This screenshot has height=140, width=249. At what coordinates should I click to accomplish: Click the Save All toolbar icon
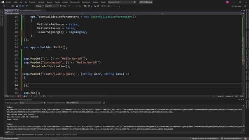tap(23, 6)
